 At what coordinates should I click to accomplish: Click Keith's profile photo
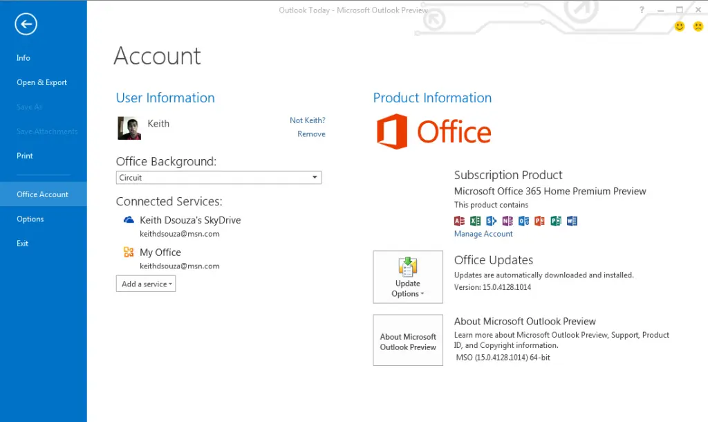[x=129, y=128]
